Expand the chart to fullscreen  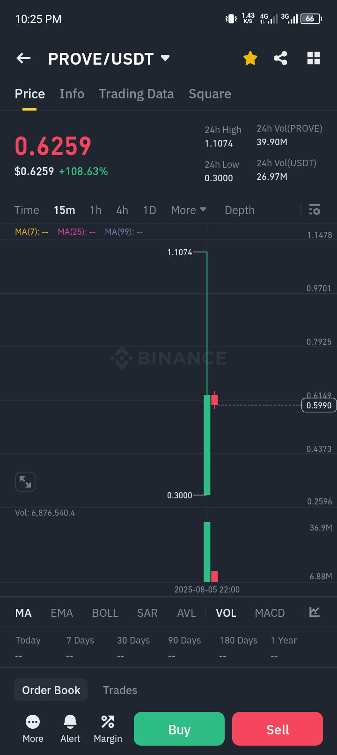[25, 481]
